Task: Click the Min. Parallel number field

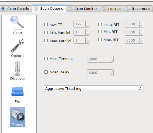Action: [79, 32]
